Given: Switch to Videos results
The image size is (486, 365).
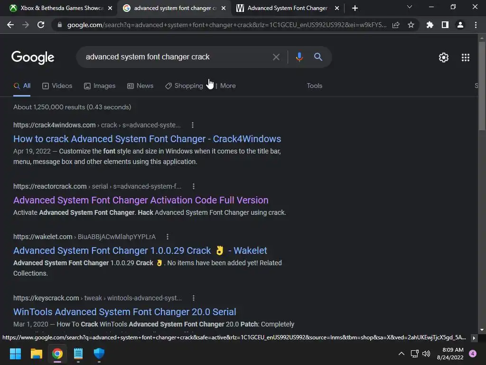Looking at the screenshot, I should tap(57, 86).
